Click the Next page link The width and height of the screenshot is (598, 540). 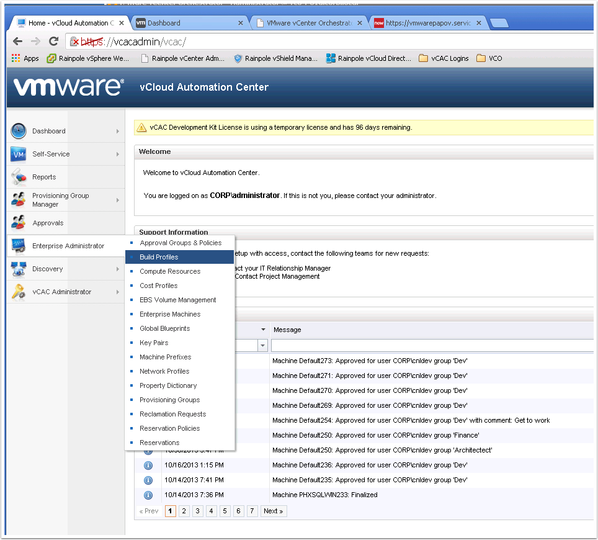tap(274, 511)
